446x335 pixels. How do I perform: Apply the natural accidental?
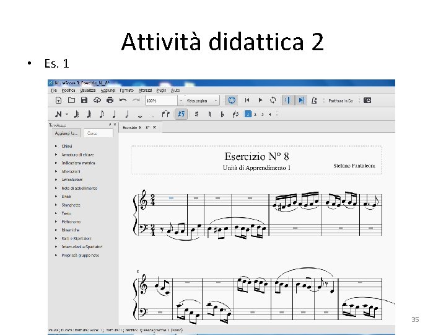209,115
